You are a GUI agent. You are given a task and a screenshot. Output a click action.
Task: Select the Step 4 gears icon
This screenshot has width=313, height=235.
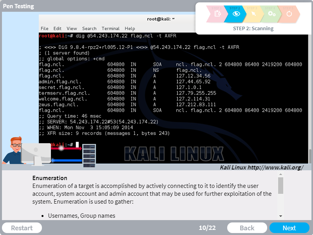[272, 14]
